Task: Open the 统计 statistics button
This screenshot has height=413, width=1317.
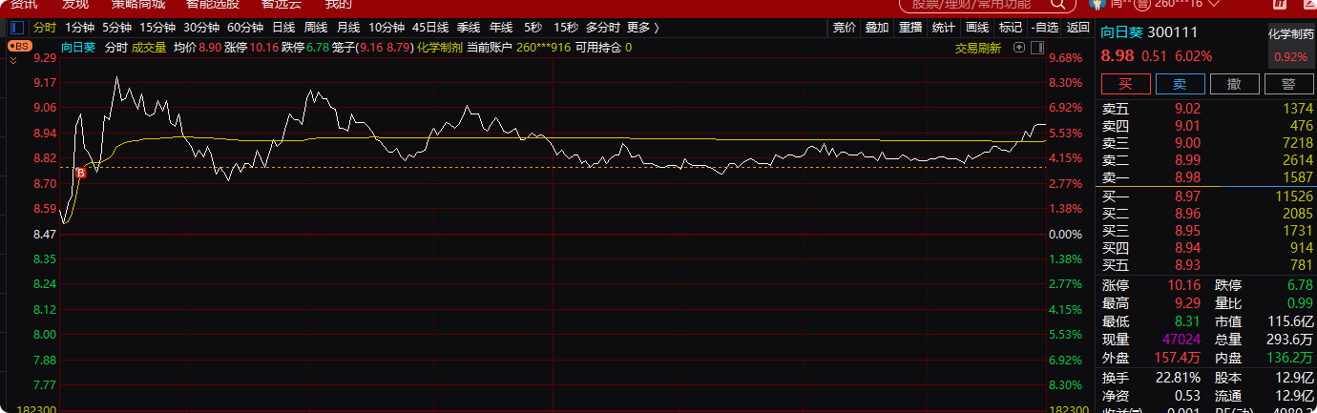Action: (943, 28)
